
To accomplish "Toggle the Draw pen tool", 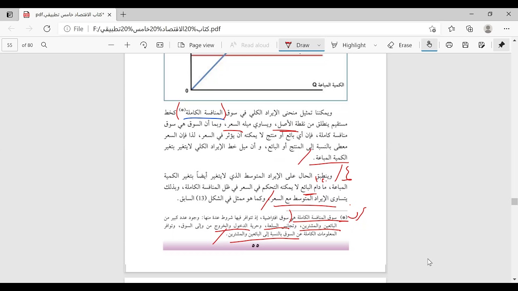I will [297, 45].
